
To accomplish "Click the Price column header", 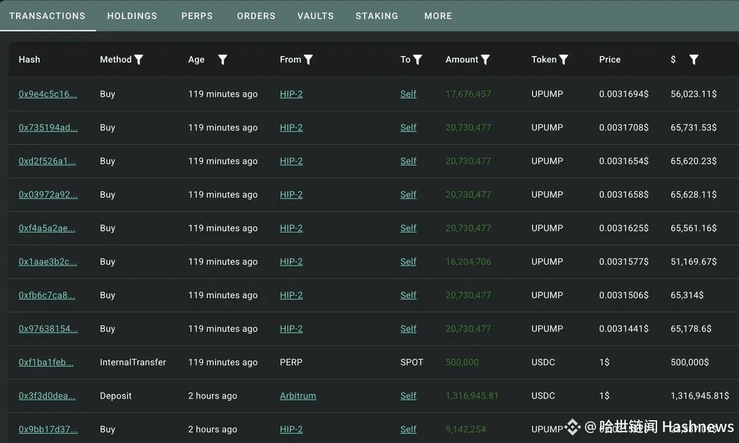I will (610, 59).
